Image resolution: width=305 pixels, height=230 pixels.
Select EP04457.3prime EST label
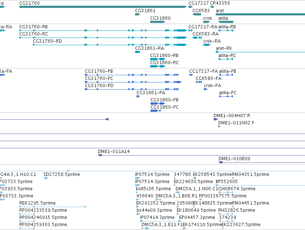click(x=197, y=217)
